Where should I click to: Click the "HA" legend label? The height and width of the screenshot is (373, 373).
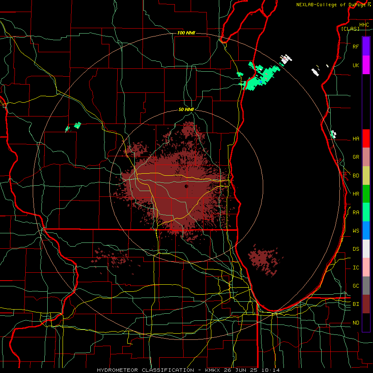pyautogui.click(x=356, y=139)
